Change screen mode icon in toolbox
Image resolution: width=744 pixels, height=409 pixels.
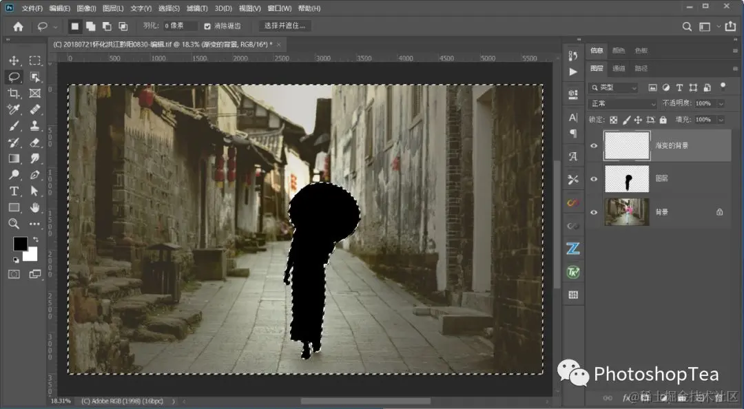coord(34,274)
